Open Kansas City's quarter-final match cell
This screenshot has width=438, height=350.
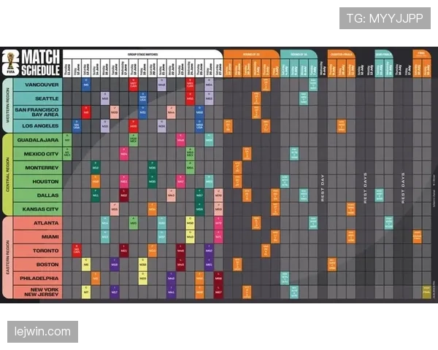pos(351,209)
